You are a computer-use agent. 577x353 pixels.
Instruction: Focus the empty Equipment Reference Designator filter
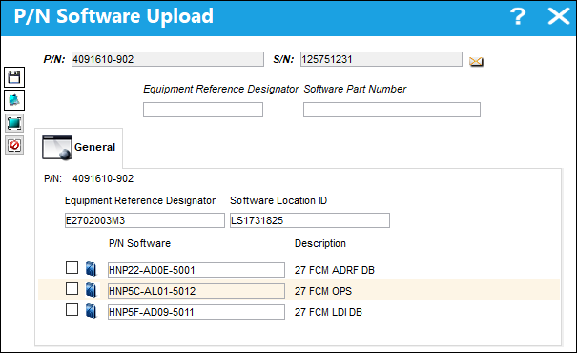pyautogui.click(x=203, y=110)
